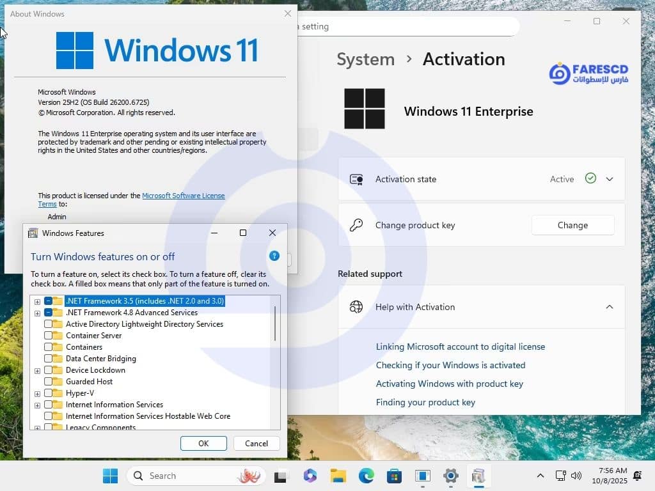Select the Internet Information Services item
This screenshot has height=491, width=655.
coord(114,405)
